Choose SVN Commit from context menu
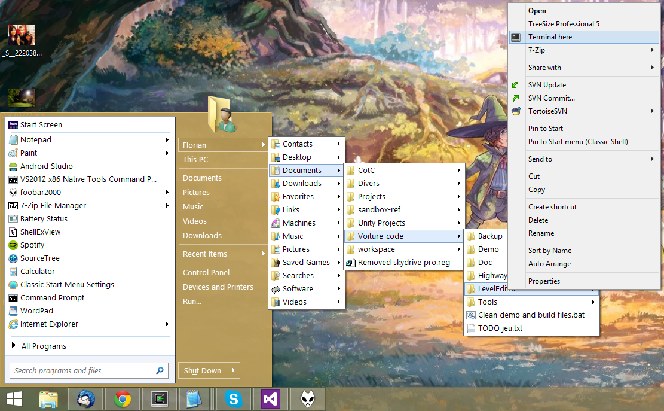 (551, 98)
